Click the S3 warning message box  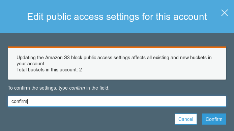[x=117, y=63]
